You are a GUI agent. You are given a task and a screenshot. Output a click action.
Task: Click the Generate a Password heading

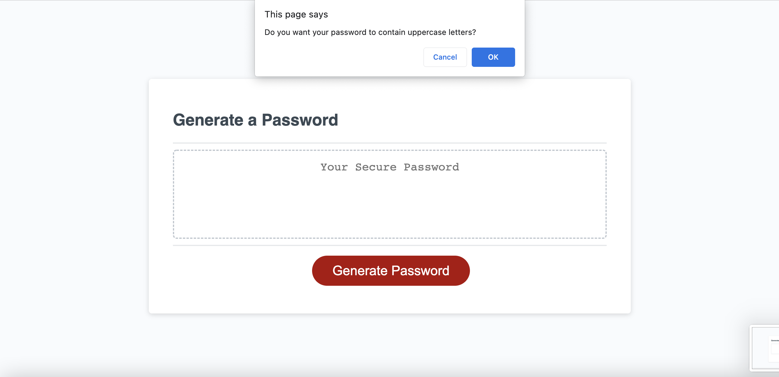tap(256, 120)
